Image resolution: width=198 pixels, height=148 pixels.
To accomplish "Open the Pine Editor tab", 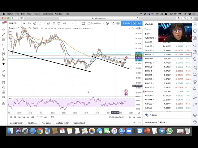I will [46, 123].
